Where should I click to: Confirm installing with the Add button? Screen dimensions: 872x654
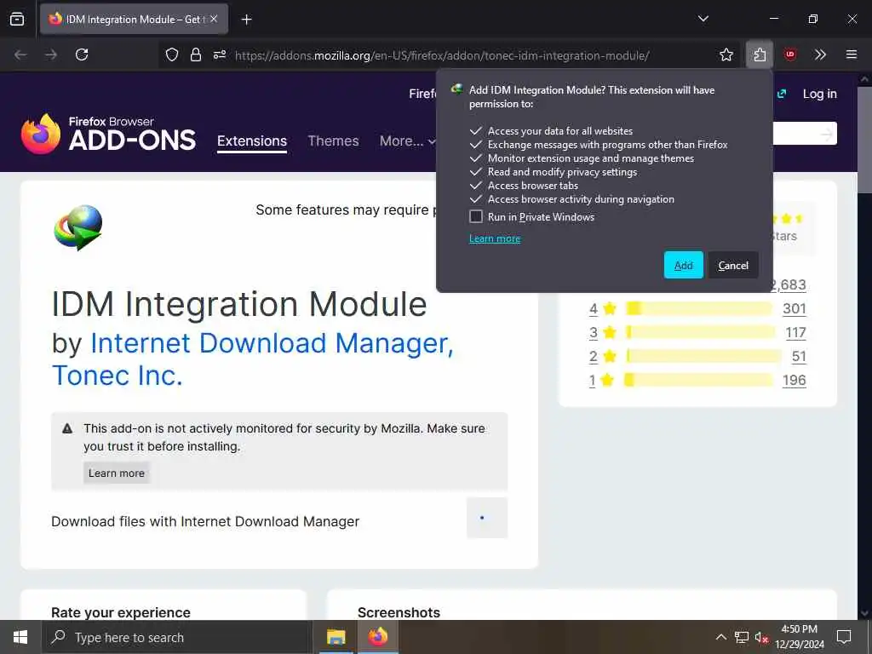pyautogui.click(x=684, y=266)
